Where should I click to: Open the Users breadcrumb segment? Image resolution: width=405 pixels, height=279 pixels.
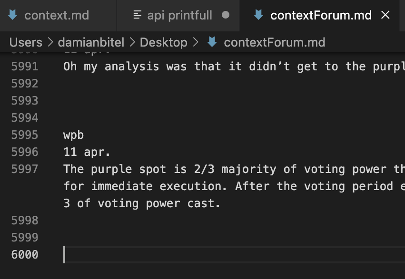pyautogui.click(x=25, y=42)
